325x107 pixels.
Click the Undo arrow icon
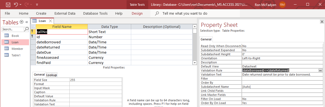(16, 4)
